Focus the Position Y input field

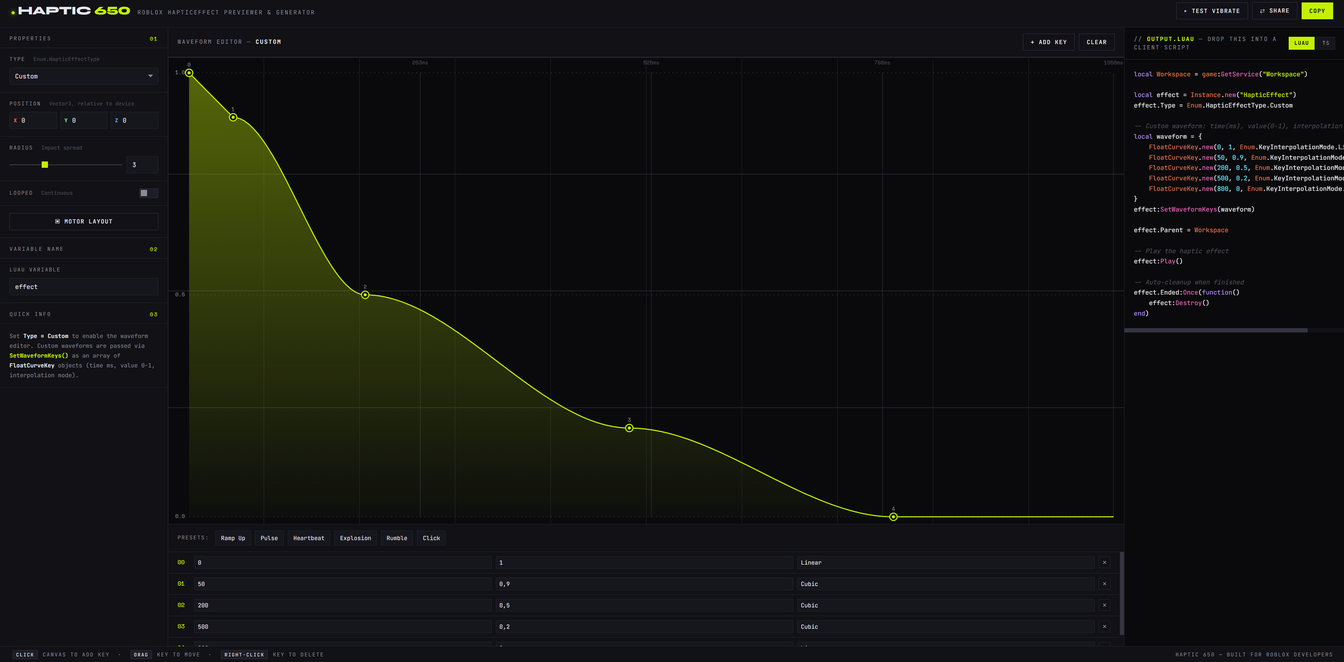83,120
